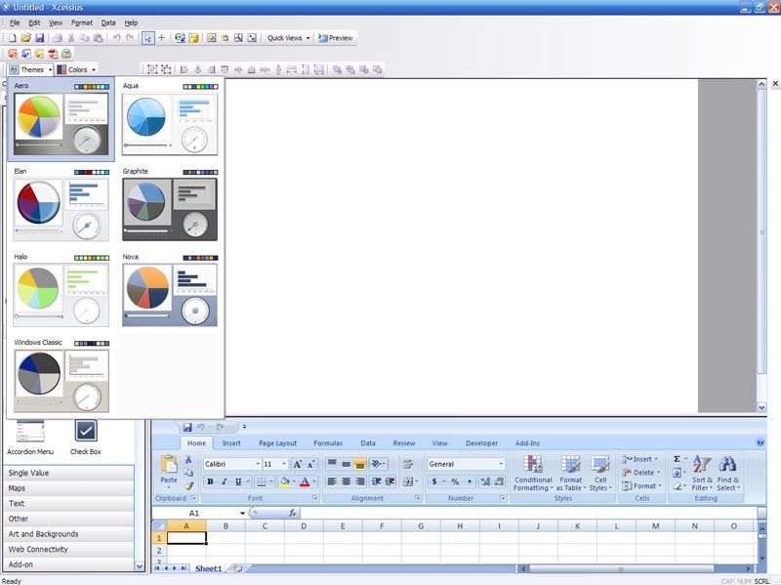Switch to the Formulas ribbon tab
The width and height of the screenshot is (781, 585).
(328, 443)
